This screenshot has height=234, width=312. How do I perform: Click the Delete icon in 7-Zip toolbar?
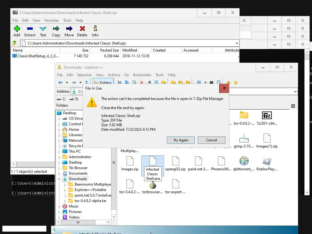click(x=82, y=29)
